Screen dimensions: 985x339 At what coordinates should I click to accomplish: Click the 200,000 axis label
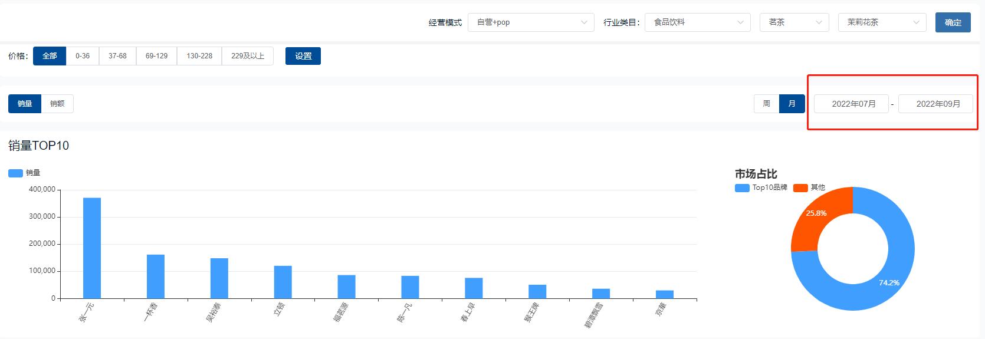[42, 243]
